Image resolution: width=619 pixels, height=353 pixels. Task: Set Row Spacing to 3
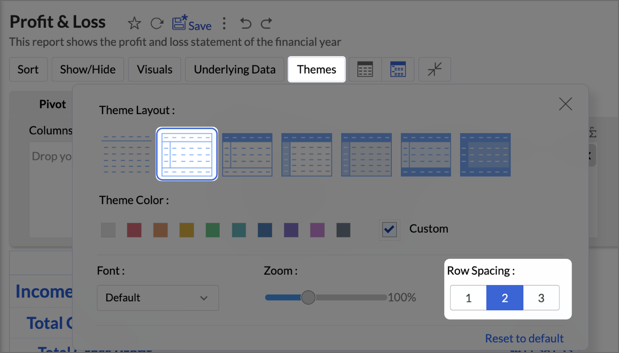click(x=541, y=298)
